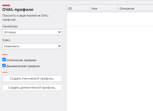The height and width of the screenshot is (111, 153).
Task: Click the Семейство field label
Action: pyautogui.click(x=10, y=26)
